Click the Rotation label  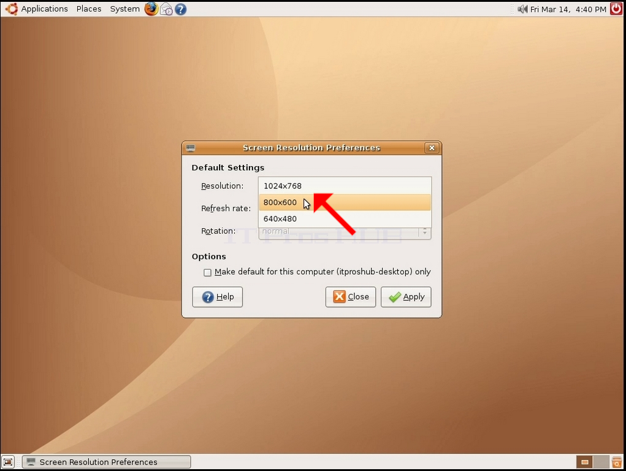point(218,231)
